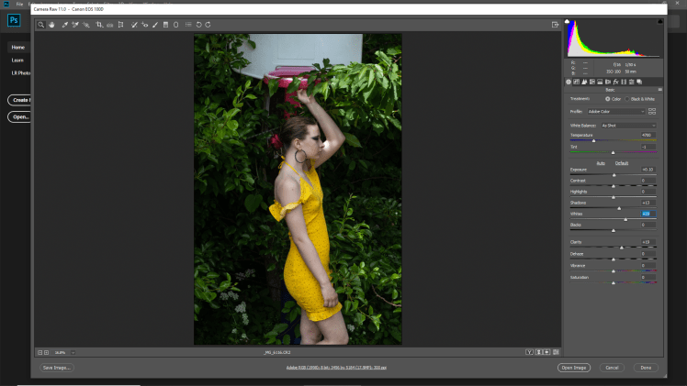Viewport: 687px width, 386px height.
Task: Select the Hand tool
Action: (x=51, y=25)
